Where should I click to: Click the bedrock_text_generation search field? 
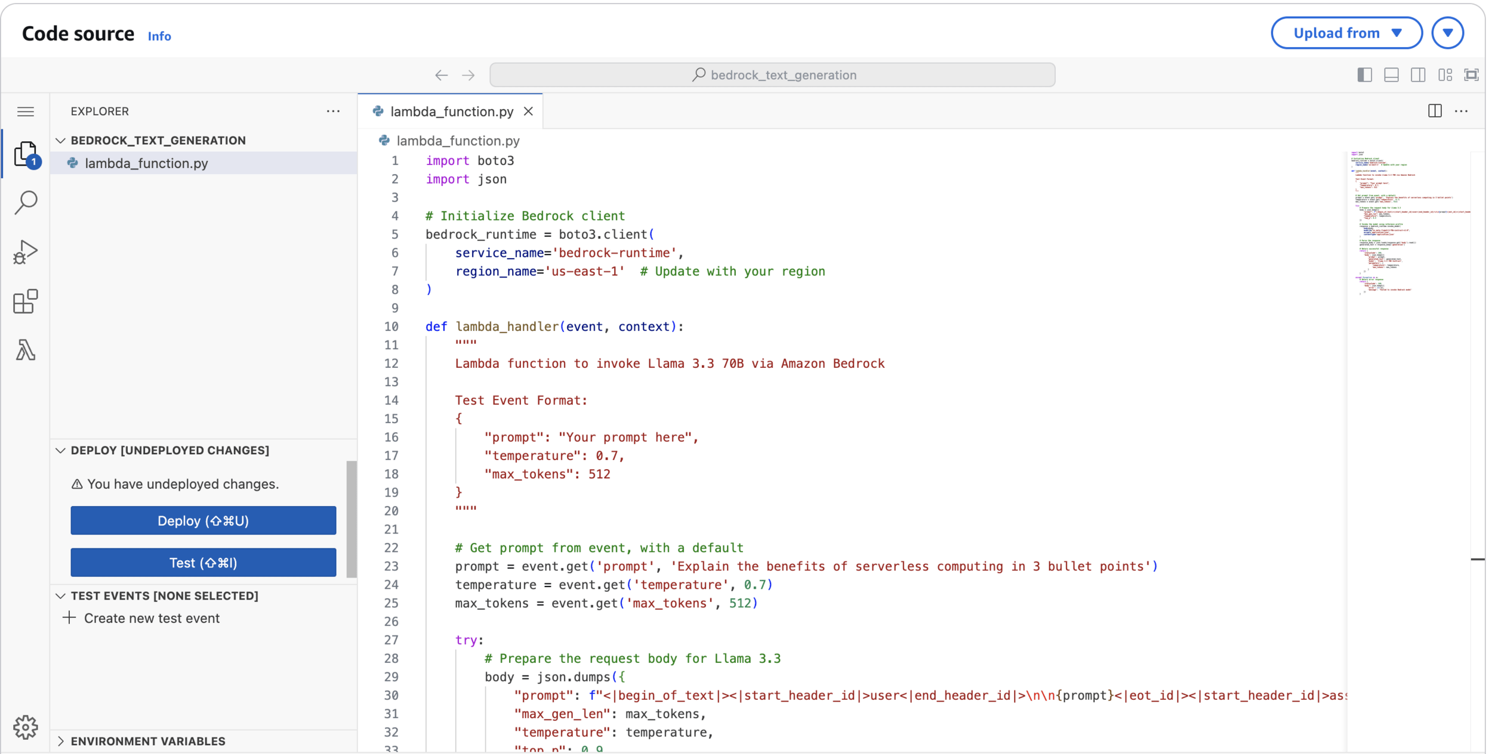click(772, 75)
